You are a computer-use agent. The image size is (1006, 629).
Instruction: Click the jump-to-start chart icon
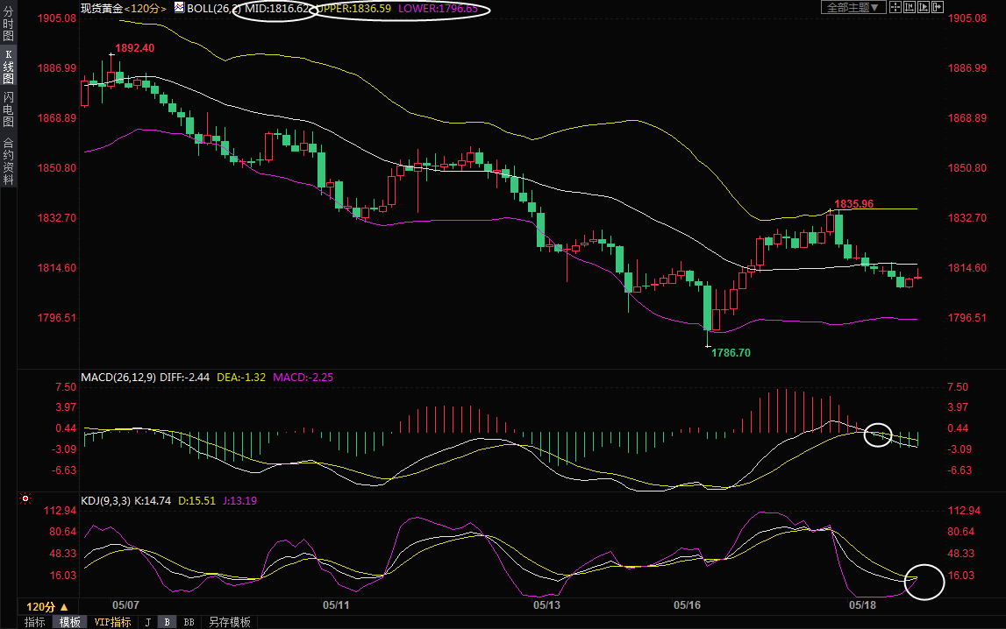(x=910, y=7)
